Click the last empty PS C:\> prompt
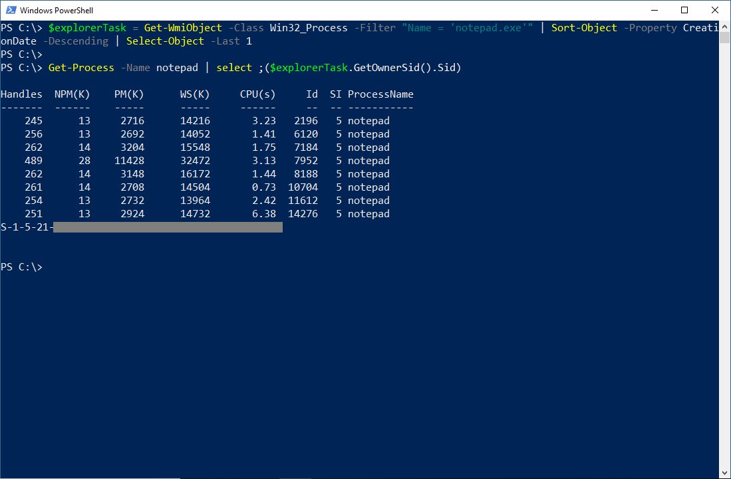The height and width of the screenshot is (479, 731). (x=21, y=267)
